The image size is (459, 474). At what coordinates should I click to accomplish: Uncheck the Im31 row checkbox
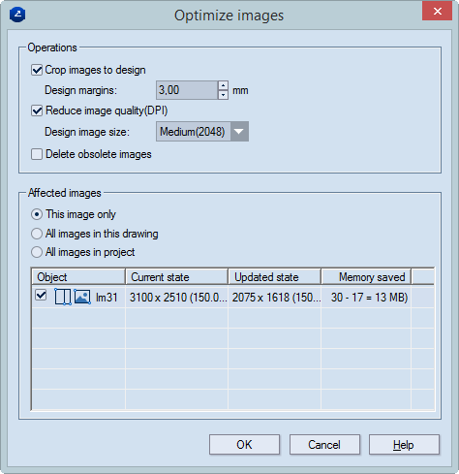41,295
